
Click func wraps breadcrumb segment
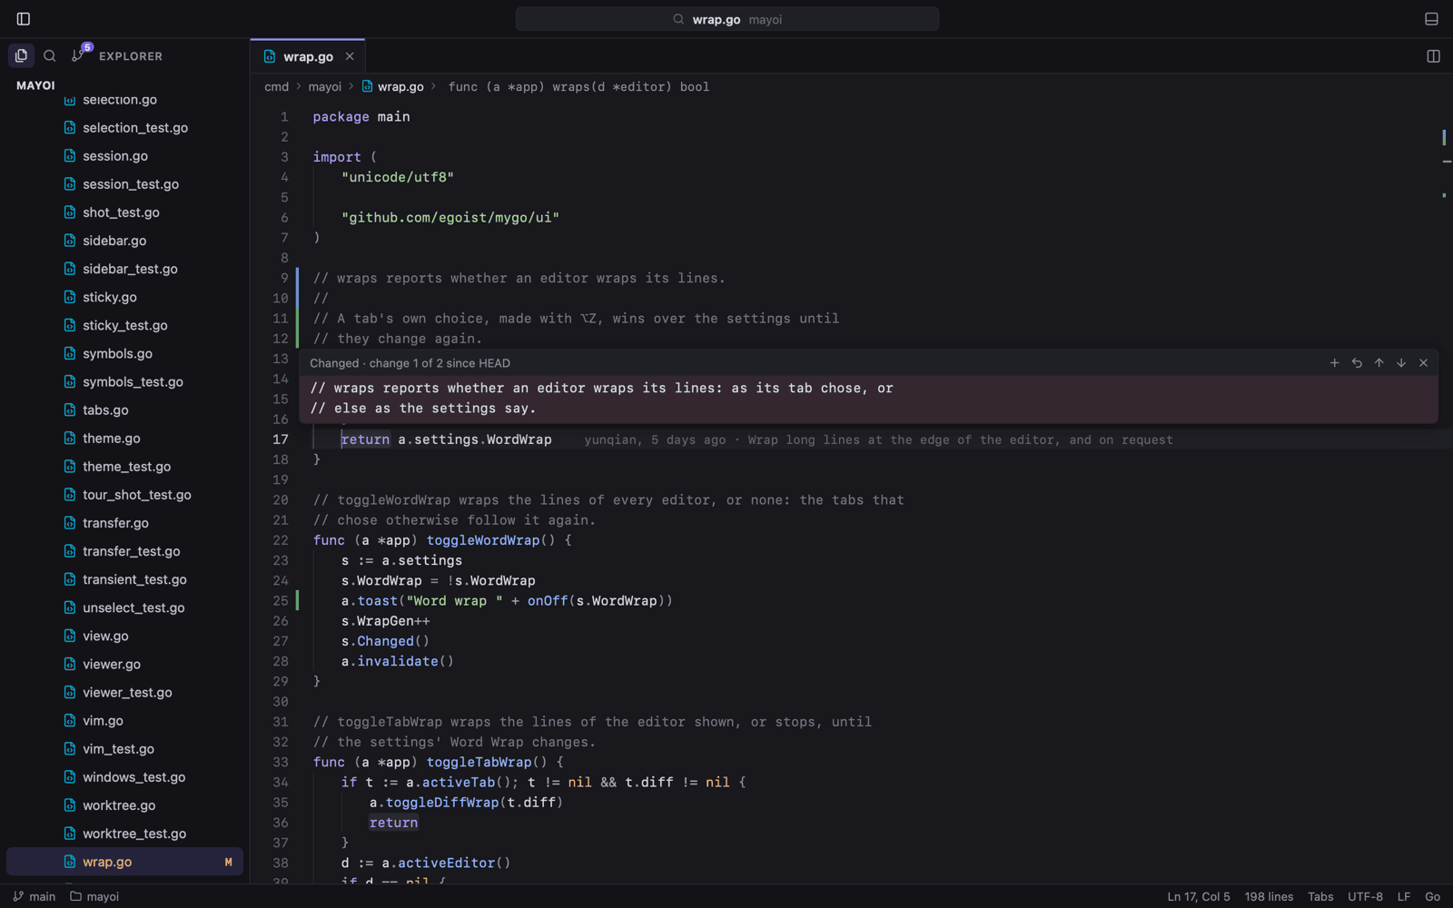[x=578, y=87]
